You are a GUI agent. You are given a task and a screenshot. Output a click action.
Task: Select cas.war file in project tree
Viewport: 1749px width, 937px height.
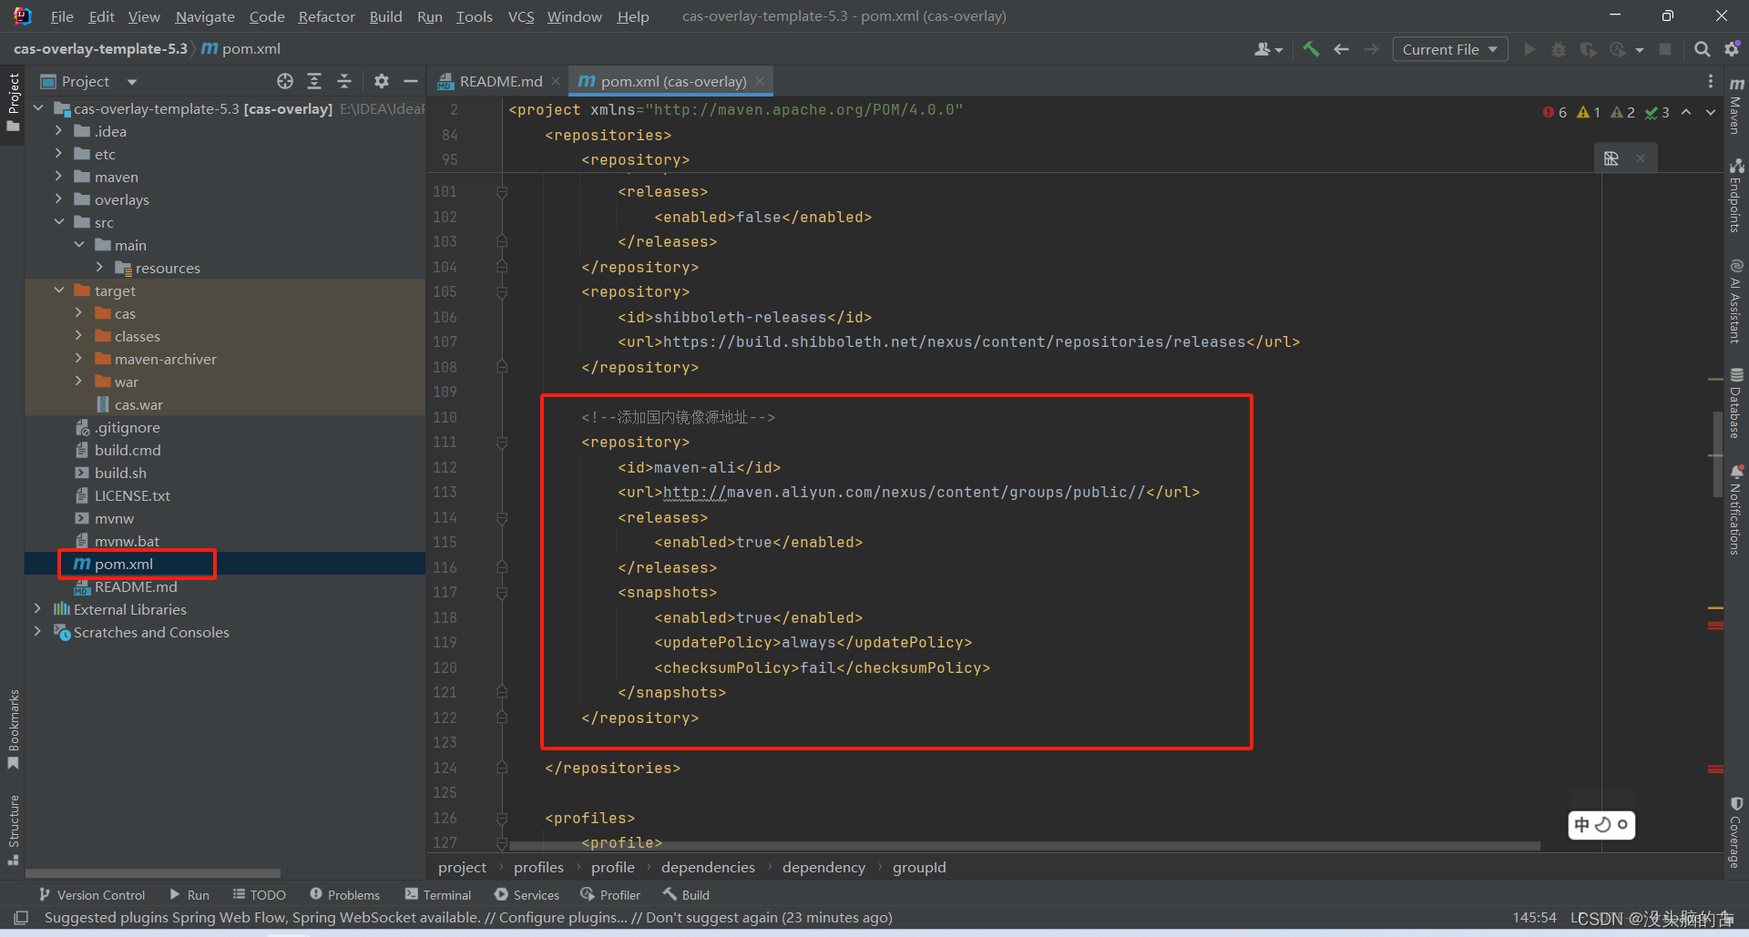click(x=138, y=404)
